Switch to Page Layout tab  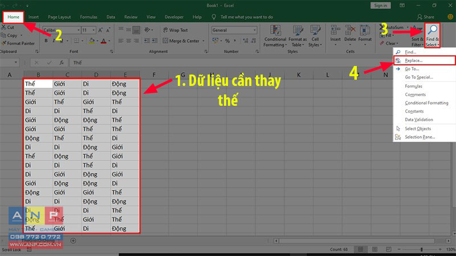[59, 17]
